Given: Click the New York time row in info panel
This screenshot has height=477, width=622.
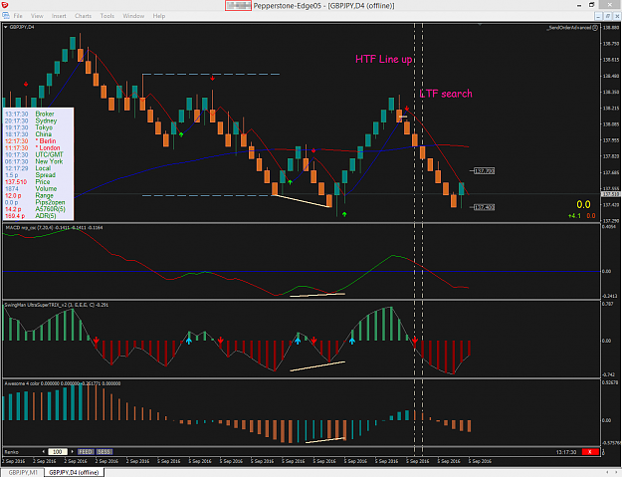Looking at the screenshot, I should click(x=34, y=161).
